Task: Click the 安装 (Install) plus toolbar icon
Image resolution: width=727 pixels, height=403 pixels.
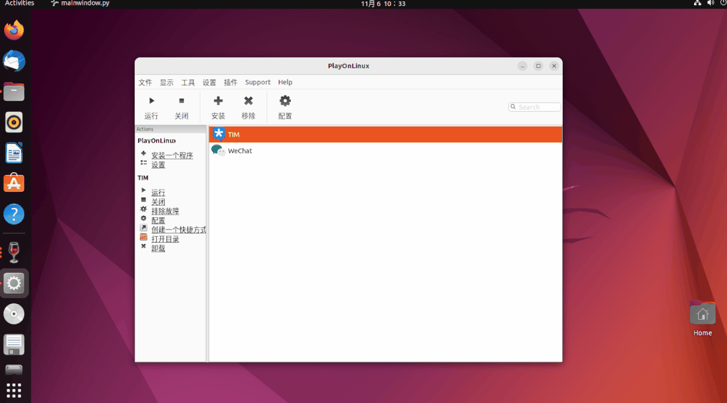Action: point(218,100)
